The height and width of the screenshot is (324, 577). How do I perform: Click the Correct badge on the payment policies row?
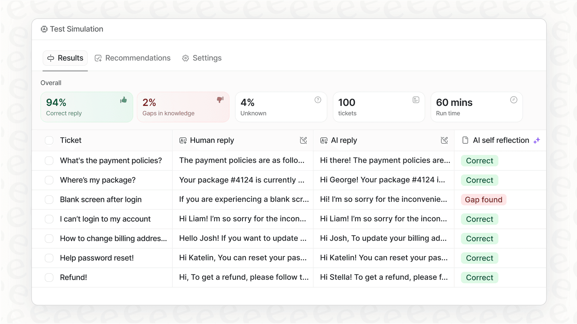point(479,160)
